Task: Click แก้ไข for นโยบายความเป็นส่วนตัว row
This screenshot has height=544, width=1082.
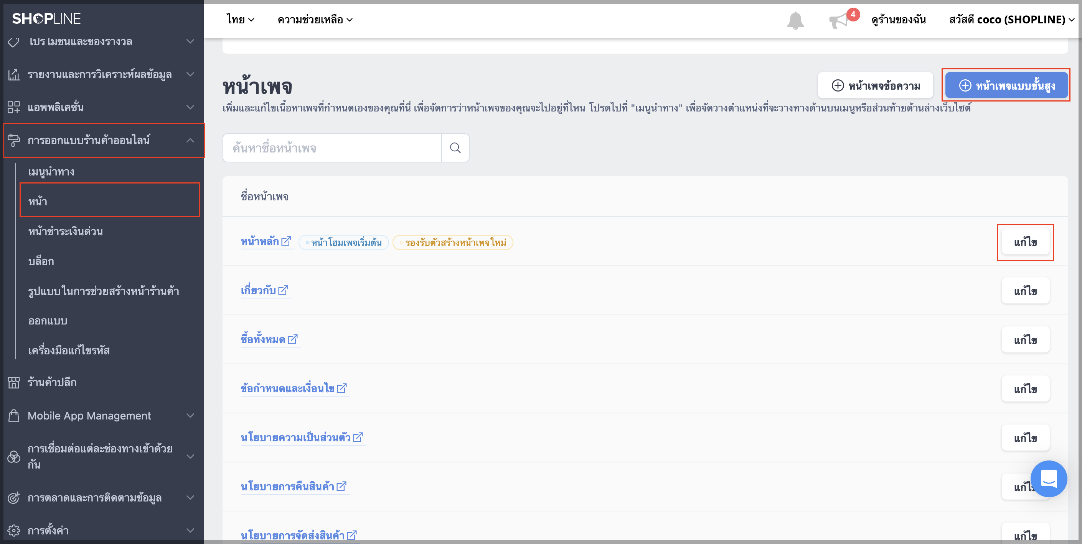Action: pos(1025,438)
